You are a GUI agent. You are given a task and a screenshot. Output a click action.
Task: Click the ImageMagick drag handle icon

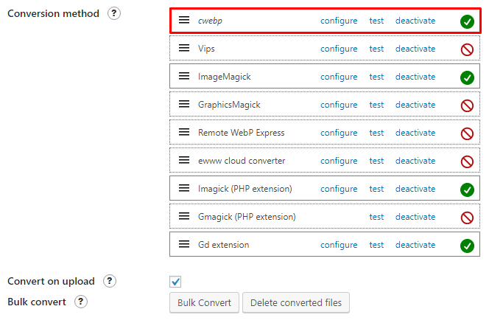(x=184, y=76)
